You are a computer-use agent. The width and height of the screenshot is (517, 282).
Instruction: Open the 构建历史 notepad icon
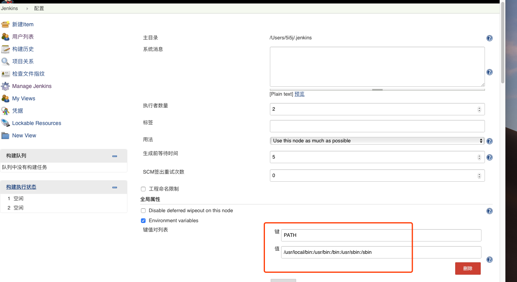click(x=5, y=49)
